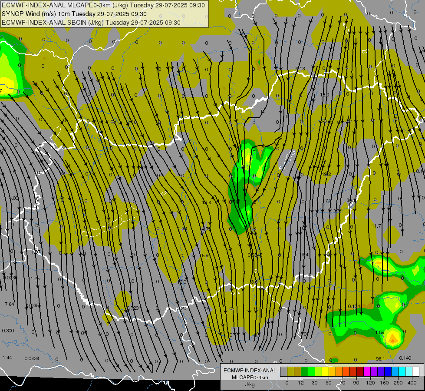425x391 pixels.
Task: Click map value 11.7
Action: click(x=376, y=226)
